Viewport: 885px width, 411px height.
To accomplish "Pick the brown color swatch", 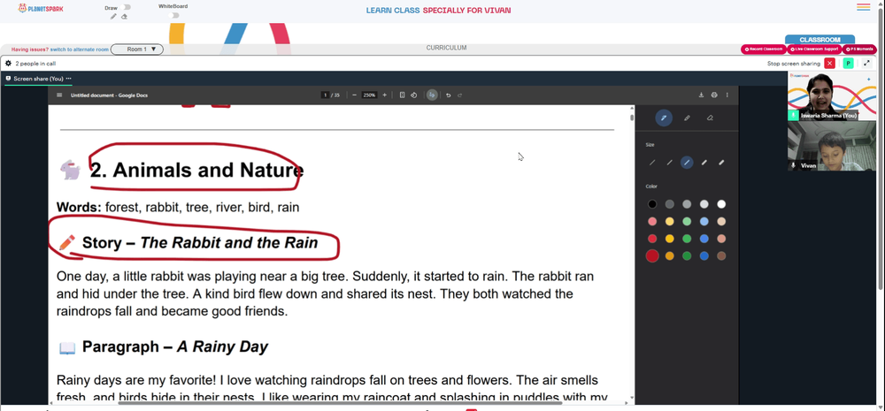I will pos(721,256).
